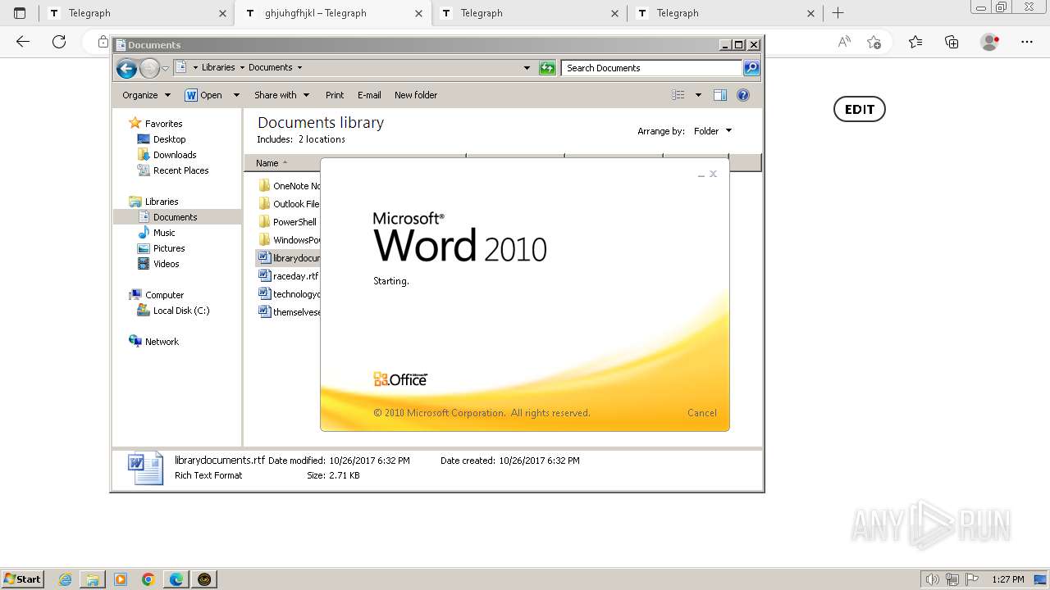Expand the view options dropdown arrow
The height and width of the screenshot is (590, 1050).
click(698, 95)
